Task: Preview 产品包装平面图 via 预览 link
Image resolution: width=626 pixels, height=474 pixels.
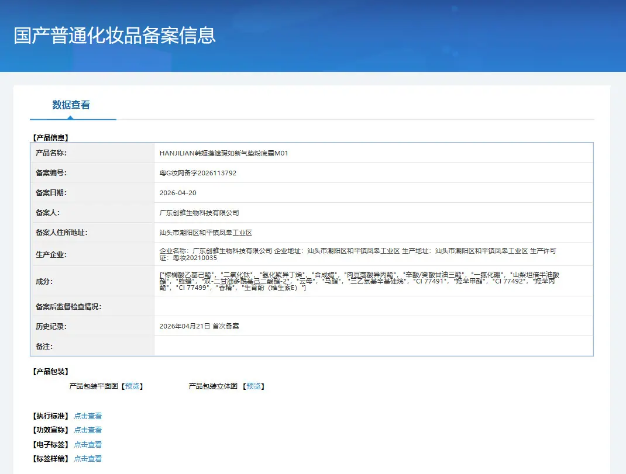Action: [132, 386]
